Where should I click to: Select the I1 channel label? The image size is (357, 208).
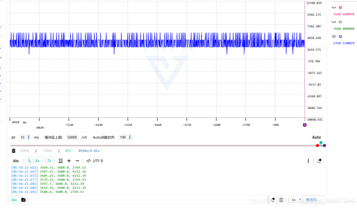point(340,22)
